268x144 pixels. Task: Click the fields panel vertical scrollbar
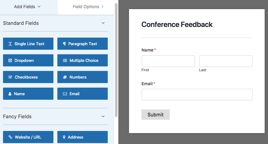[x=116, y=60]
